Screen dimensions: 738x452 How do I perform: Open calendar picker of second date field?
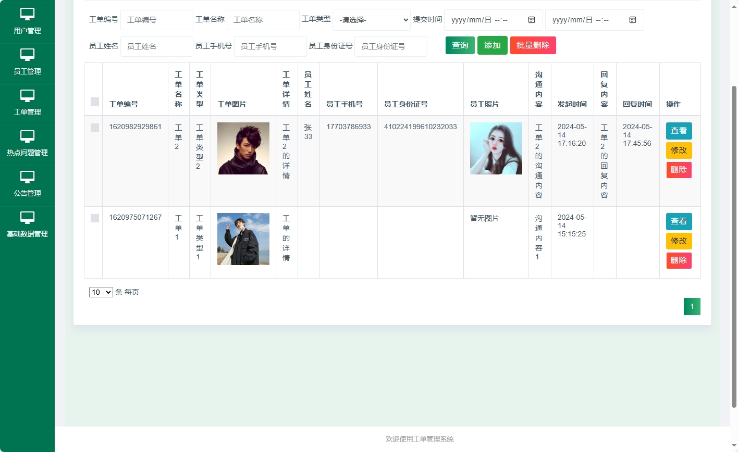pos(633,20)
